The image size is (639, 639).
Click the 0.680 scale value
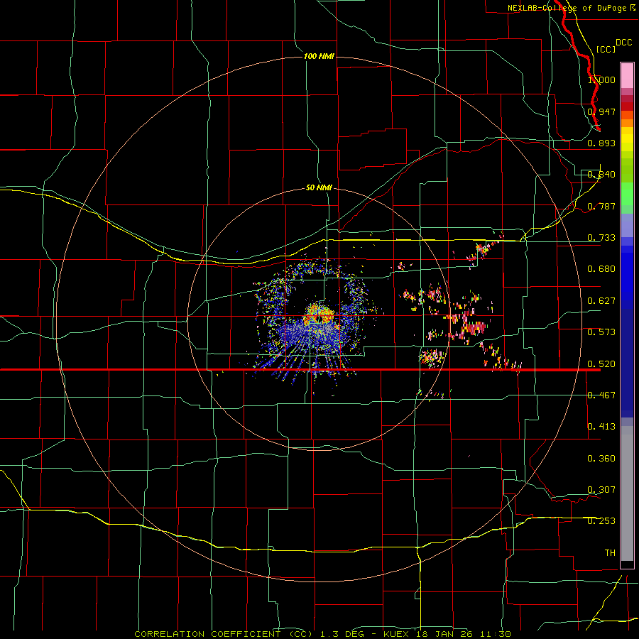click(x=601, y=269)
